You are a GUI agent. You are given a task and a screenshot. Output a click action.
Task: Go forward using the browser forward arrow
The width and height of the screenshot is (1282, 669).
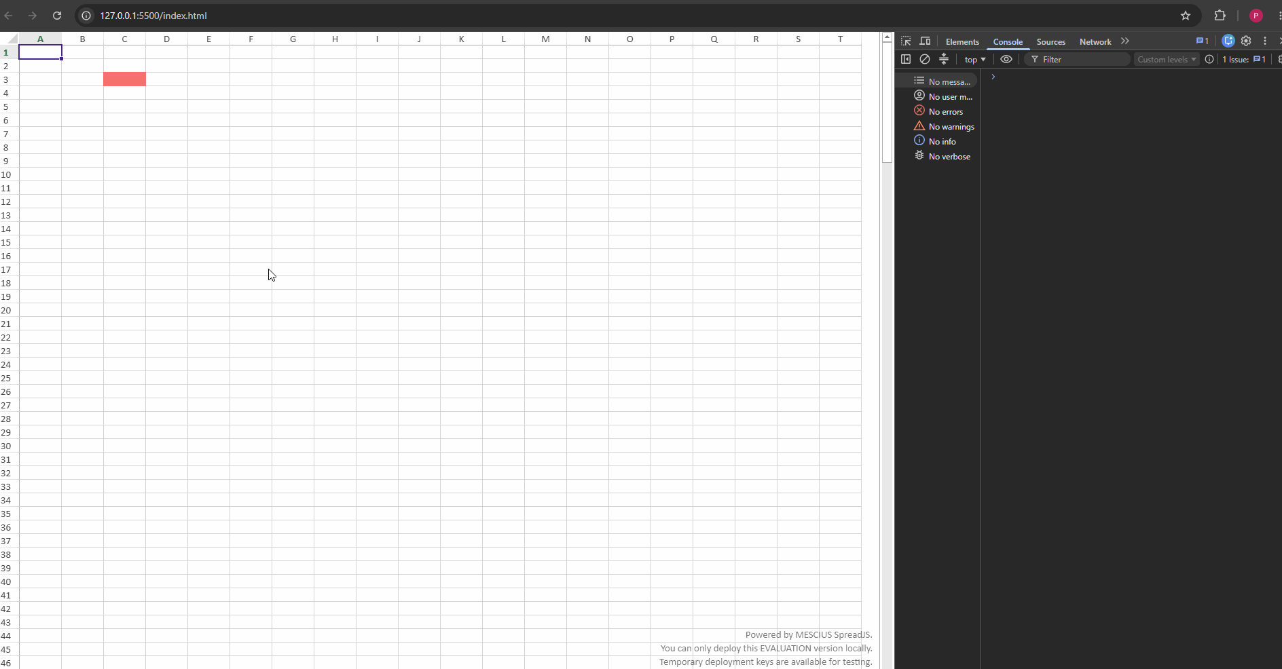pos(33,16)
